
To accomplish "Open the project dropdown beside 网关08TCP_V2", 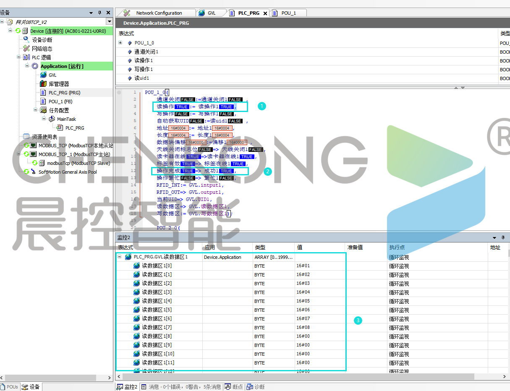I will [109, 22].
